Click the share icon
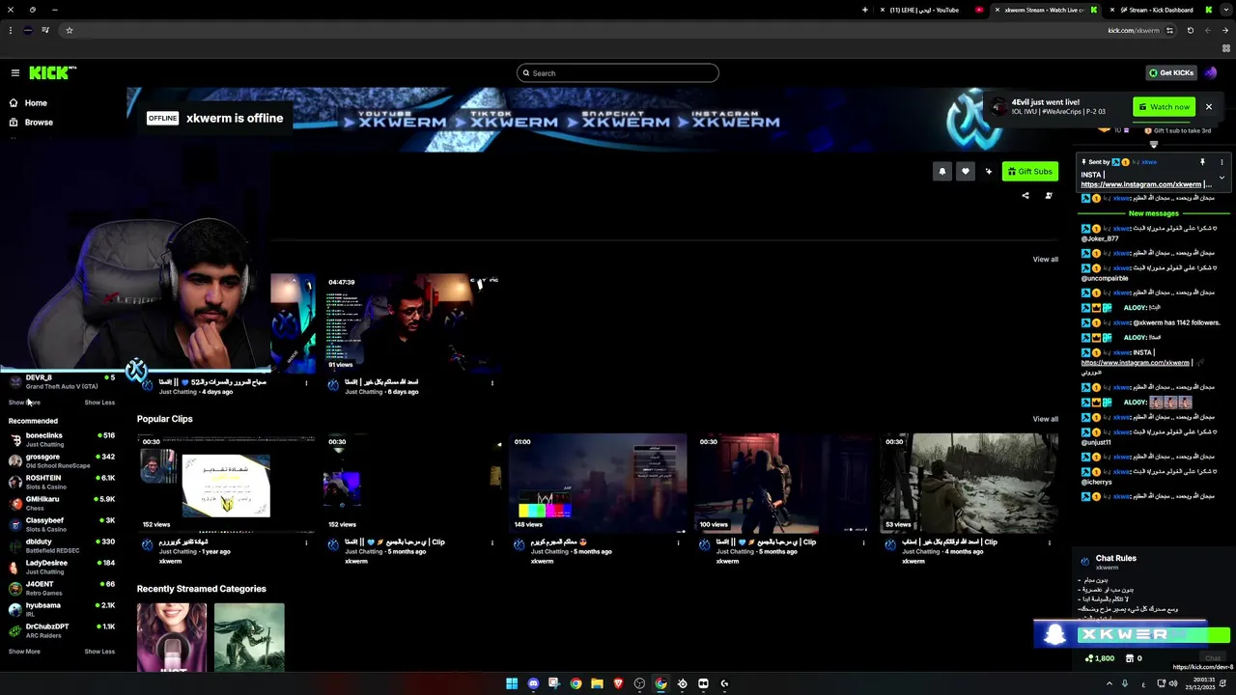This screenshot has width=1236, height=695. (x=1025, y=196)
